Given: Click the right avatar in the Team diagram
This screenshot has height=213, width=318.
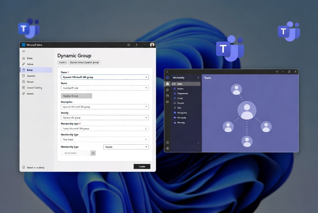Looking at the screenshot, I should (266, 127).
